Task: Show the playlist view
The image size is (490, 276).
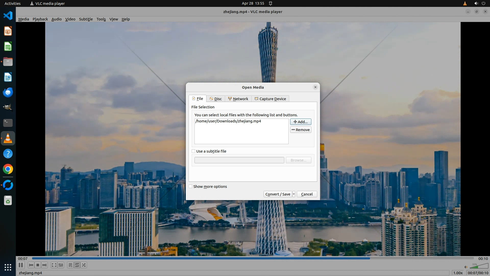Action: tap(70, 265)
